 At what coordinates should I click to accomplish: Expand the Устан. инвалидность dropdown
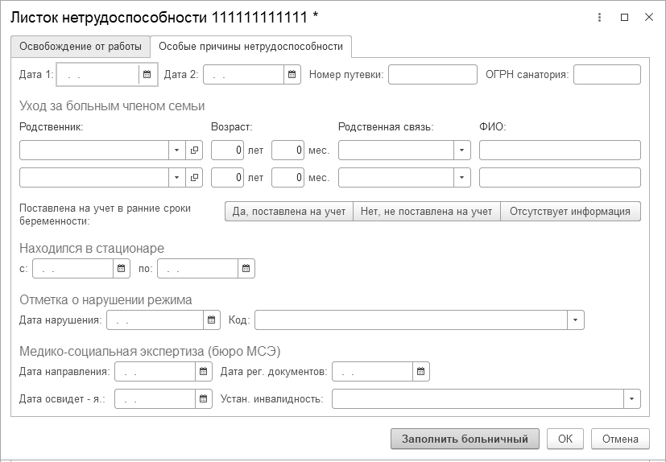632,398
